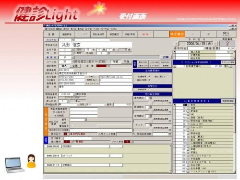This screenshot has width=240, height=180.
Task: Open the 詳細 button beside the 事業所 field
Action: click(166, 57)
